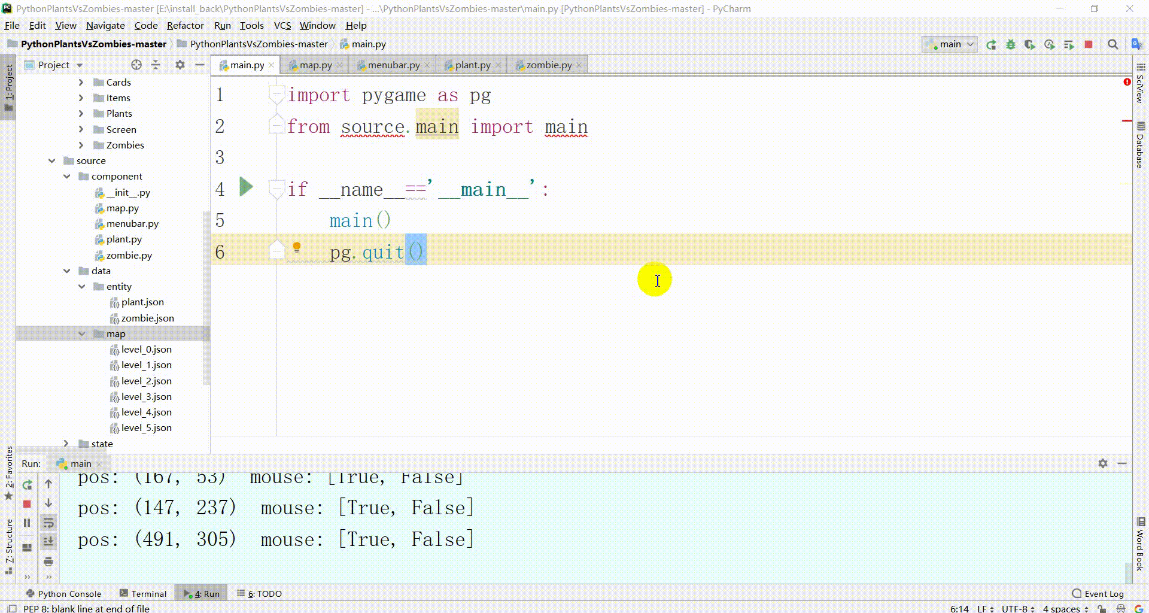Rerun from the Run panel toolbar
Image resolution: width=1149 pixels, height=613 pixels.
[27, 485]
